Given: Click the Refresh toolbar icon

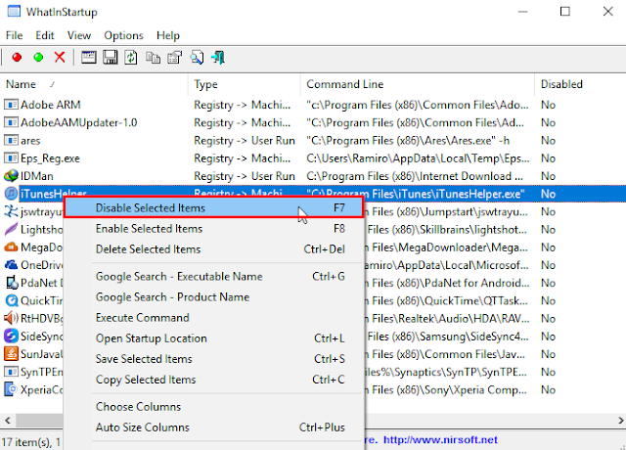Looking at the screenshot, I should coord(131,58).
